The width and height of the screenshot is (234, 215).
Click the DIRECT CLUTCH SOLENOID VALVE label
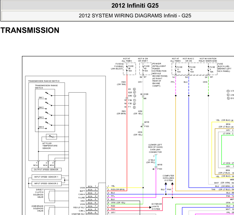[x=38, y=193]
